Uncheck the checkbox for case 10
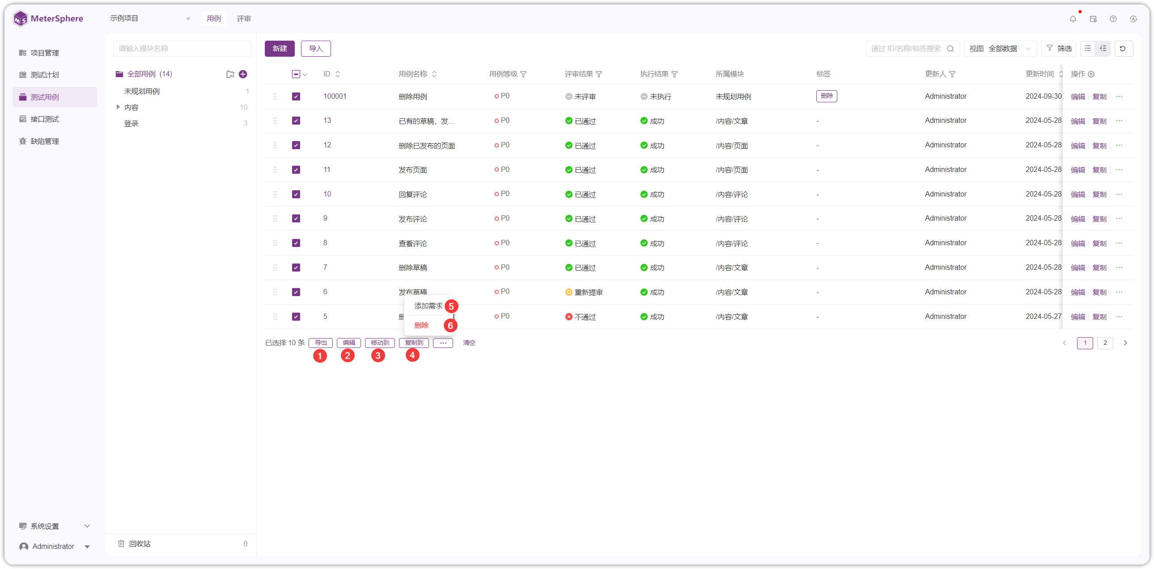Screen dimensions: 1154x569 (296, 194)
